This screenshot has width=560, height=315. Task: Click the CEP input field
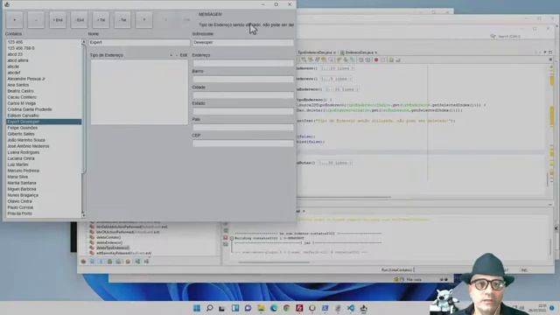coord(243,143)
